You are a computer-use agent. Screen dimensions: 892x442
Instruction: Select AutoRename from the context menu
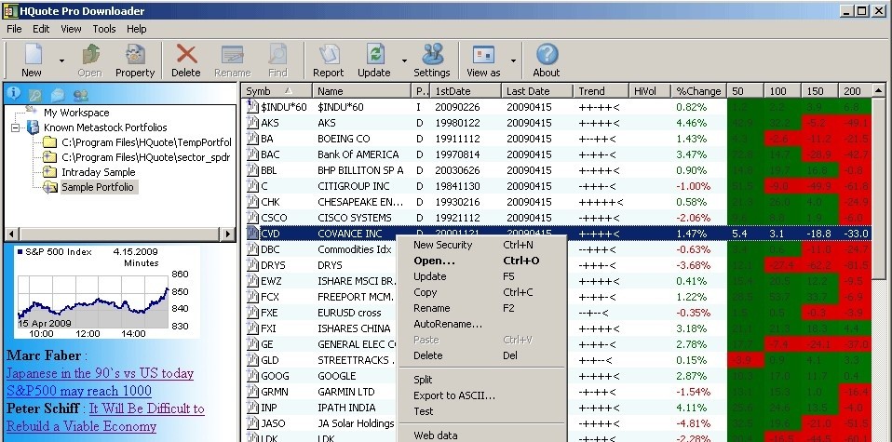447,324
